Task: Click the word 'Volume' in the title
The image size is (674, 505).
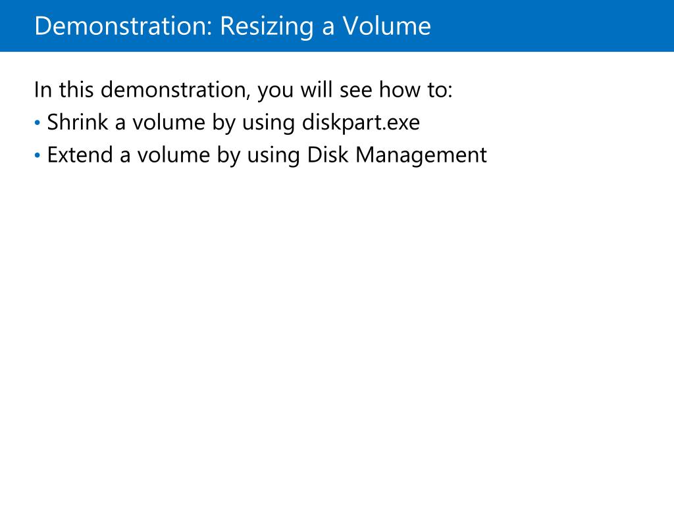Action: [x=387, y=26]
